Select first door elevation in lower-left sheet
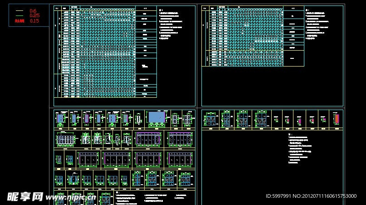This screenshot has width=366, height=205. pos(60,119)
